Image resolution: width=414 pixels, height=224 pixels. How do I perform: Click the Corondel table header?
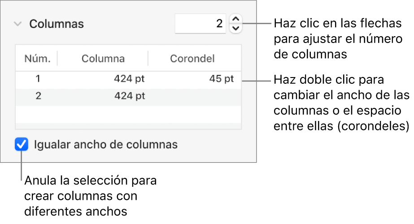click(x=192, y=58)
